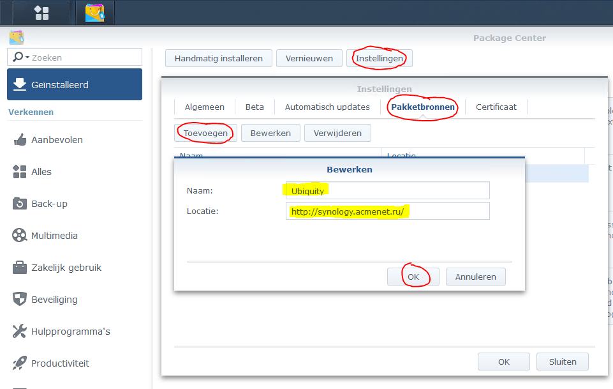
Task: Click the Beveiliging shield icon
Action: point(20,299)
